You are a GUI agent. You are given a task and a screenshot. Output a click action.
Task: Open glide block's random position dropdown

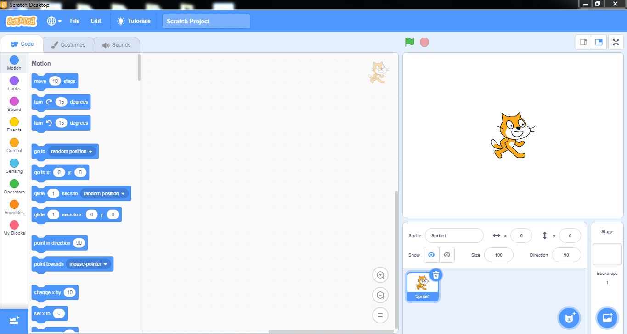pos(104,193)
